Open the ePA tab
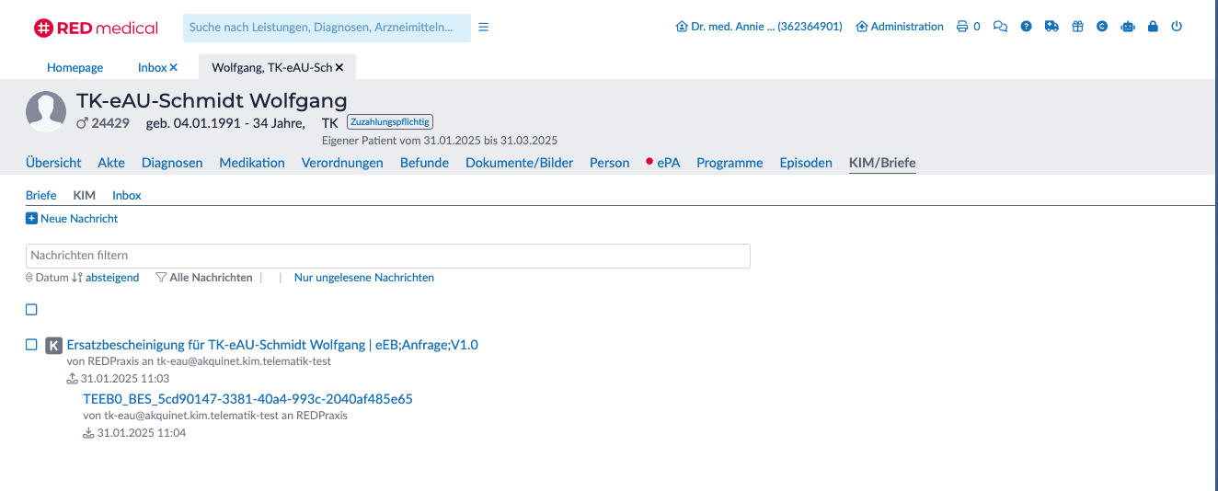 pos(668,163)
